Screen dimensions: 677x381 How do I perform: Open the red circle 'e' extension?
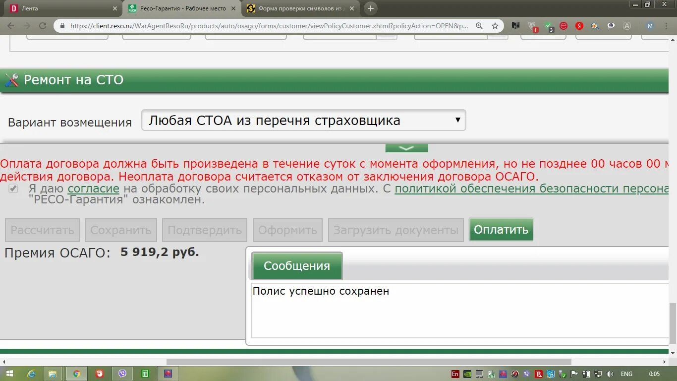click(x=564, y=26)
